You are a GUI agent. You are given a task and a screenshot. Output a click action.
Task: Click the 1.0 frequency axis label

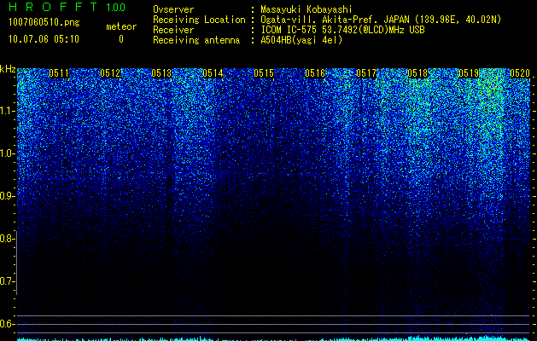point(7,153)
